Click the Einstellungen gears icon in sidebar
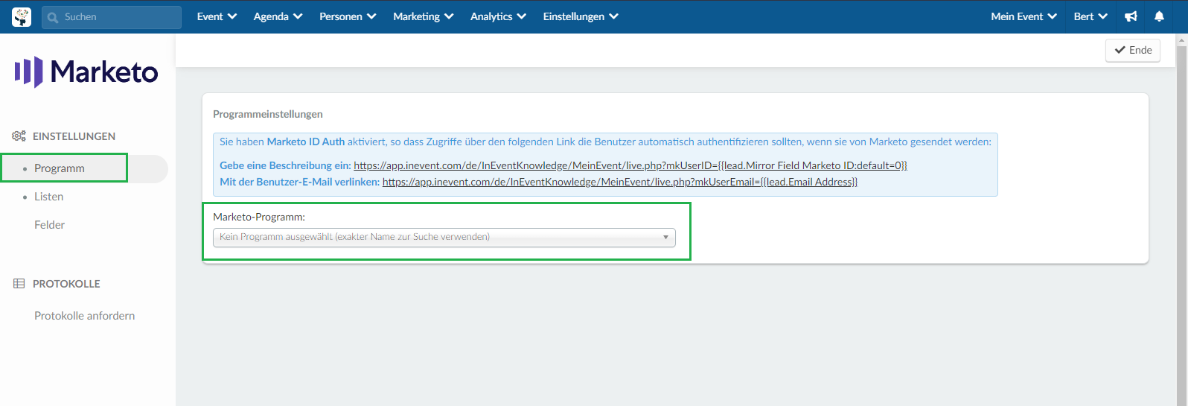The width and height of the screenshot is (1188, 406). point(19,136)
